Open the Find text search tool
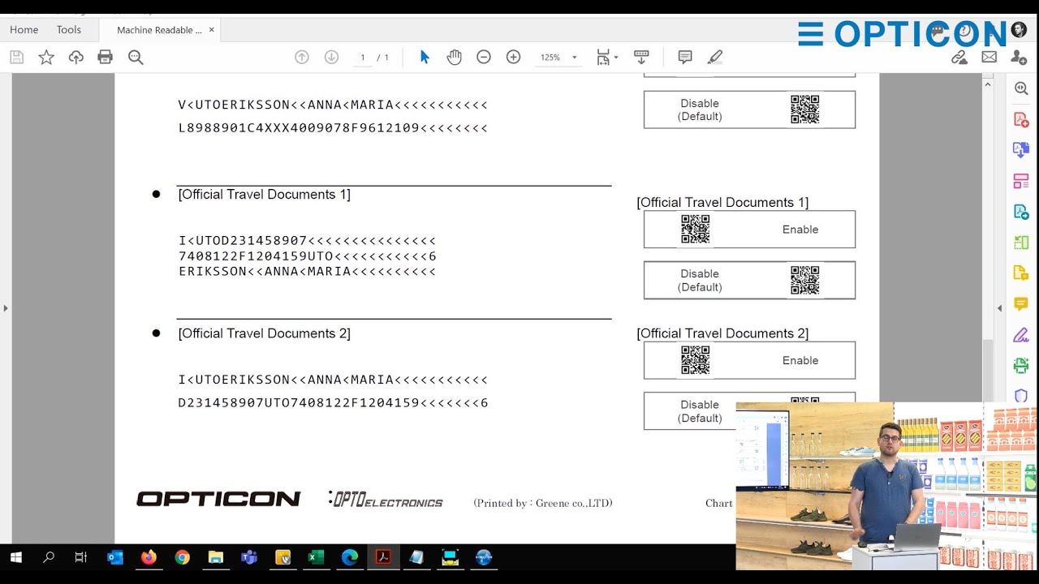This screenshot has width=1039, height=584. coord(136,57)
